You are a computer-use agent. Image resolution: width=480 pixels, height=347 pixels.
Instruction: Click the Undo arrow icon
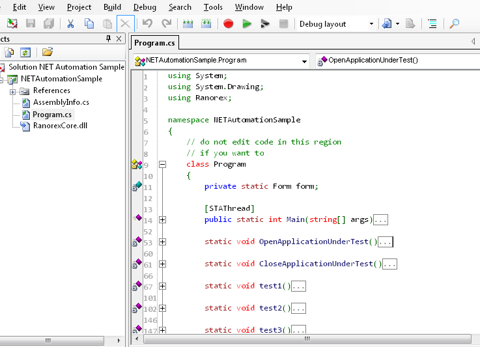point(147,24)
